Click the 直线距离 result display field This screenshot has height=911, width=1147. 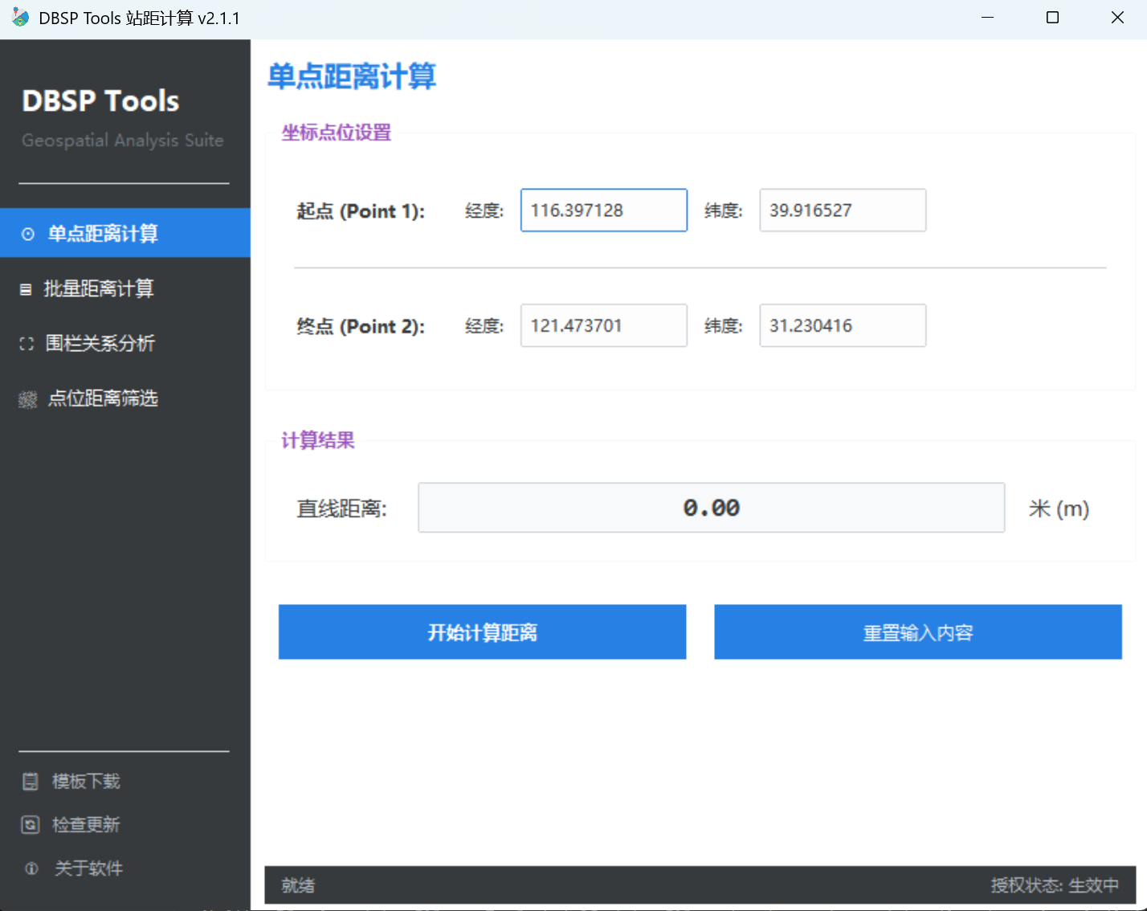pyautogui.click(x=711, y=507)
